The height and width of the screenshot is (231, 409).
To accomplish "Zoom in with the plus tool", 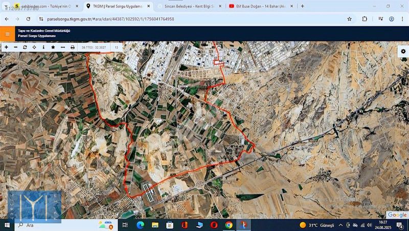I will 6,47.
